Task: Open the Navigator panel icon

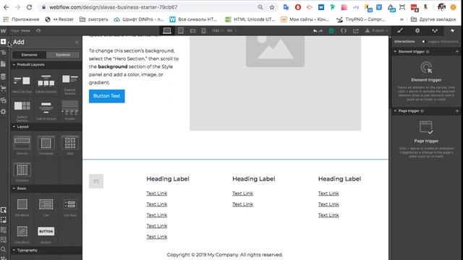Action: click(3, 53)
